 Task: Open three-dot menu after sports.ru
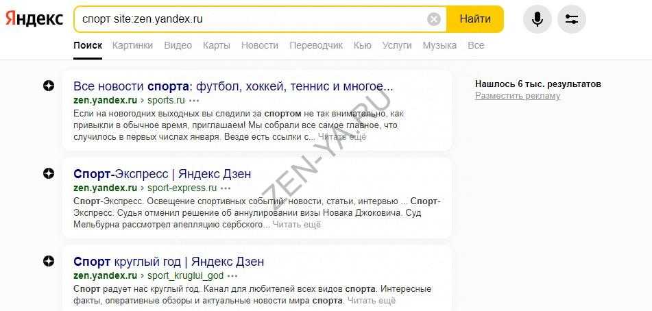pyautogui.click(x=195, y=100)
